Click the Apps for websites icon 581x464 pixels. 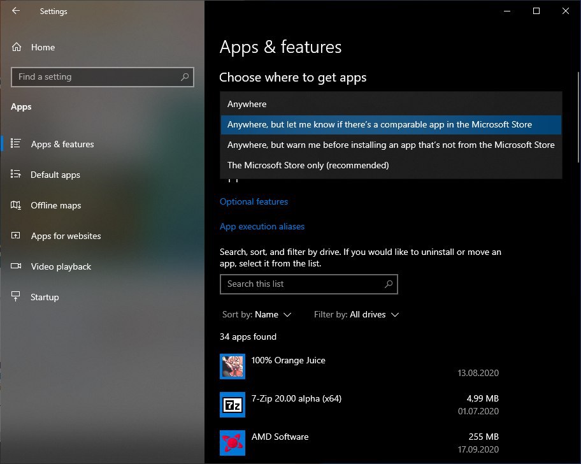point(15,235)
